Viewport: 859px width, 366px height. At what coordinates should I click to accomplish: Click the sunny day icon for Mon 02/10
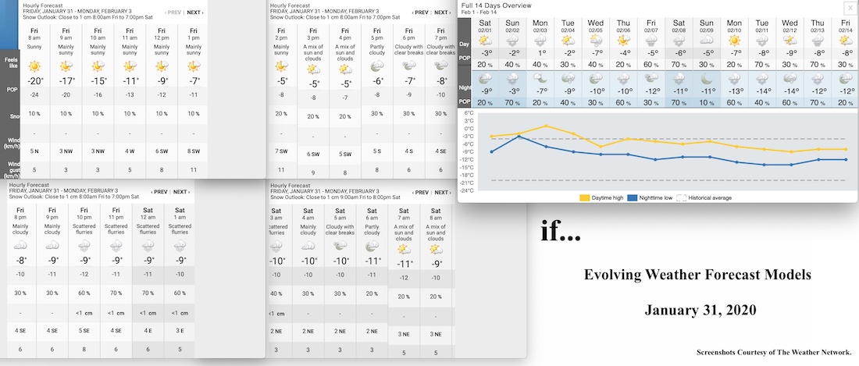click(734, 41)
